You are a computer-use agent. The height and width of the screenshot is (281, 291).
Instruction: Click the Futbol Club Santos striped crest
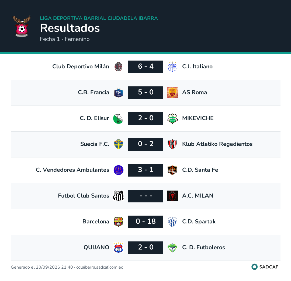coord(118,196)
